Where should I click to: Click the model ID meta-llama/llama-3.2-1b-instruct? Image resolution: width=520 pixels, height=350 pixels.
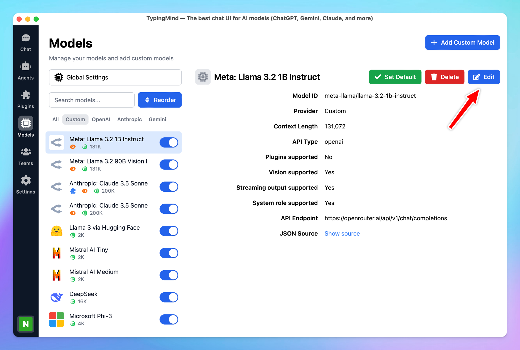[370, 96]
